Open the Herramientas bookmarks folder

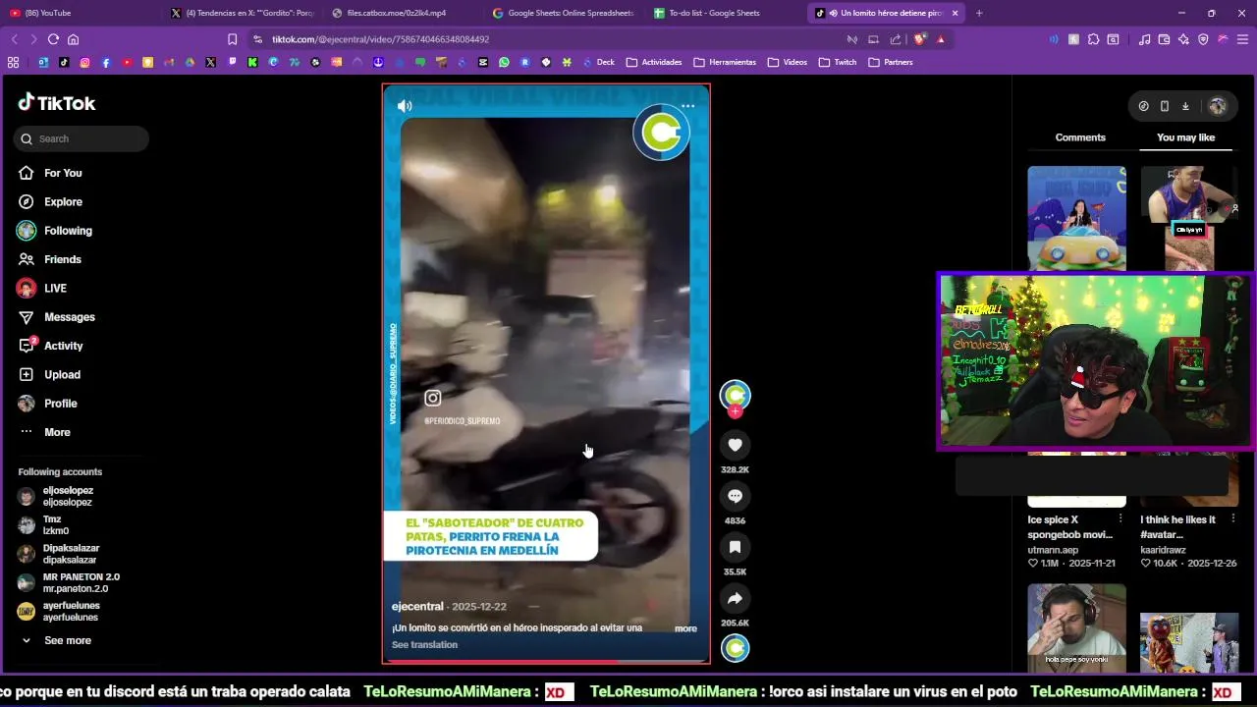pyautogui.click(x=725, y=62)
